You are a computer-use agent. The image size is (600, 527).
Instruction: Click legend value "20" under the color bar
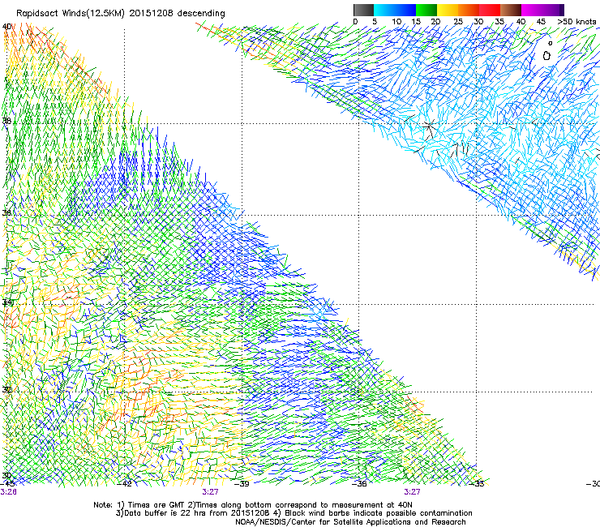pos(435,22)
